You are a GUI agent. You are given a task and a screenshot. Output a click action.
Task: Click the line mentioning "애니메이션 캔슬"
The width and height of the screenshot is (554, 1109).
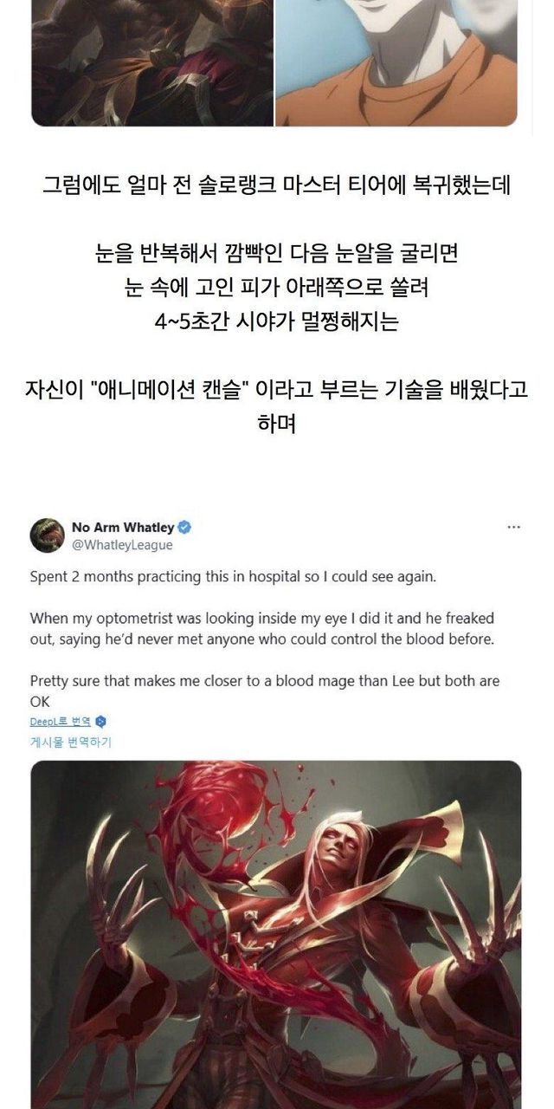(x=276, y=390)
